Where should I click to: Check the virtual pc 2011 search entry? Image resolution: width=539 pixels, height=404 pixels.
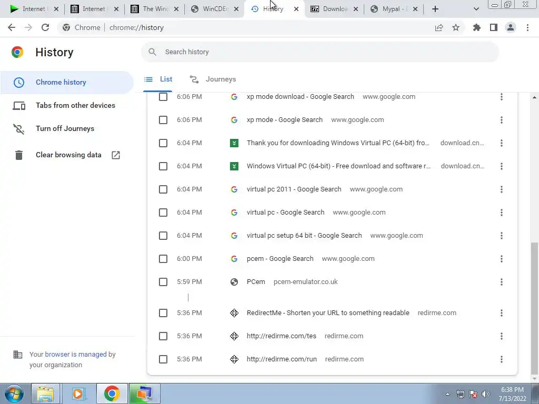163,189
